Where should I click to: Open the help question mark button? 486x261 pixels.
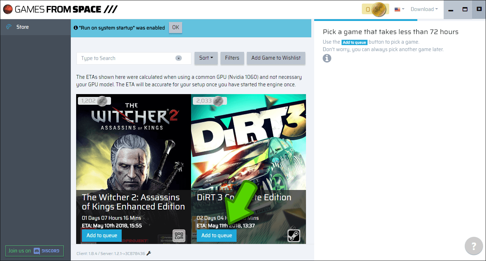click(474, 246)
